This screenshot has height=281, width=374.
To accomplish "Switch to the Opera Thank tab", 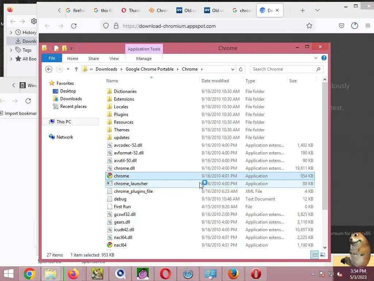I will pos(131,10).
